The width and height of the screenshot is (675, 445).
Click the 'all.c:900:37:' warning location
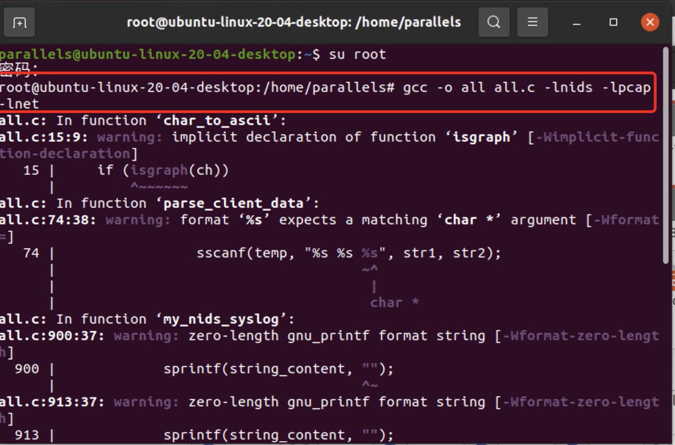click(x=52, y=336)
